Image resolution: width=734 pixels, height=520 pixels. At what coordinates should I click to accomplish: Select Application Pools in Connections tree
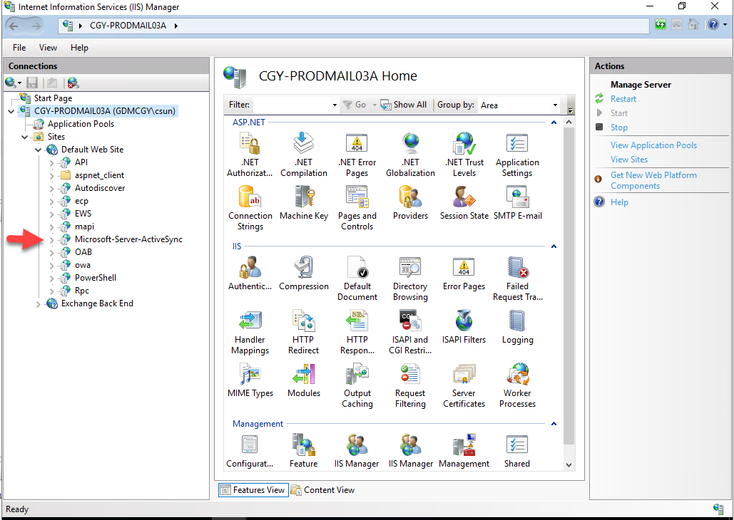[81, 125]
